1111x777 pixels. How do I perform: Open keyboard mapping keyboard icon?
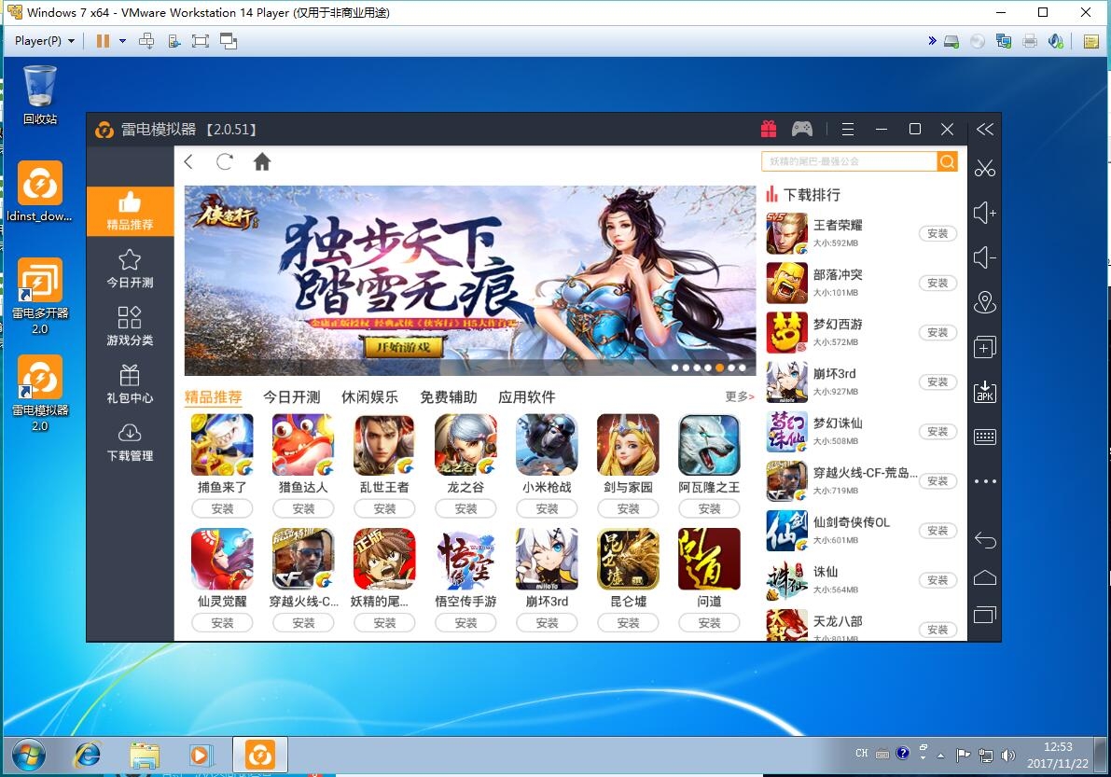pyautogui.click(x=985, y=437)
